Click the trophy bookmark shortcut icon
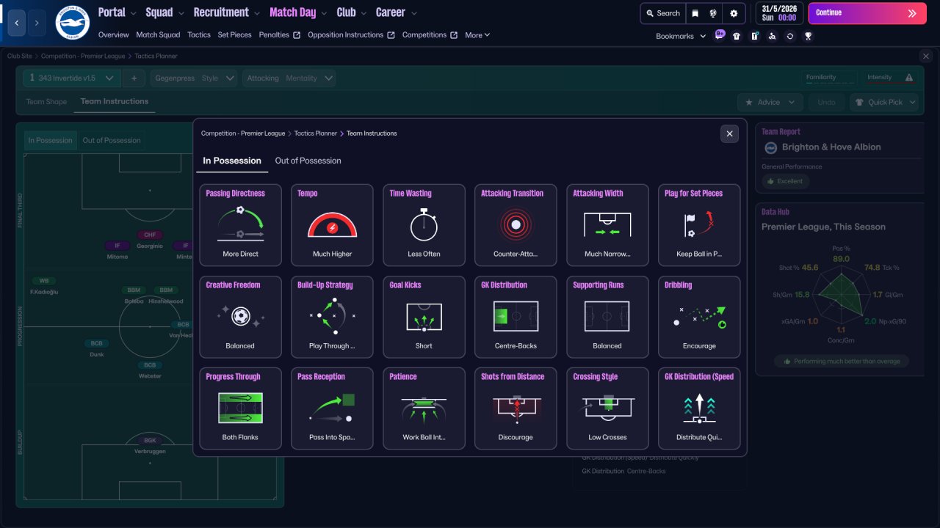The width and height of the screenshot is (940, 528). [x=808, y=36]
